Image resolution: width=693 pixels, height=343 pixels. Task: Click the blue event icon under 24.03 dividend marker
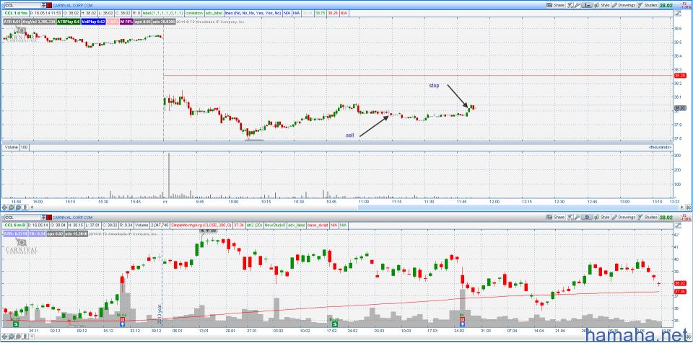click(x=462, y=324)
